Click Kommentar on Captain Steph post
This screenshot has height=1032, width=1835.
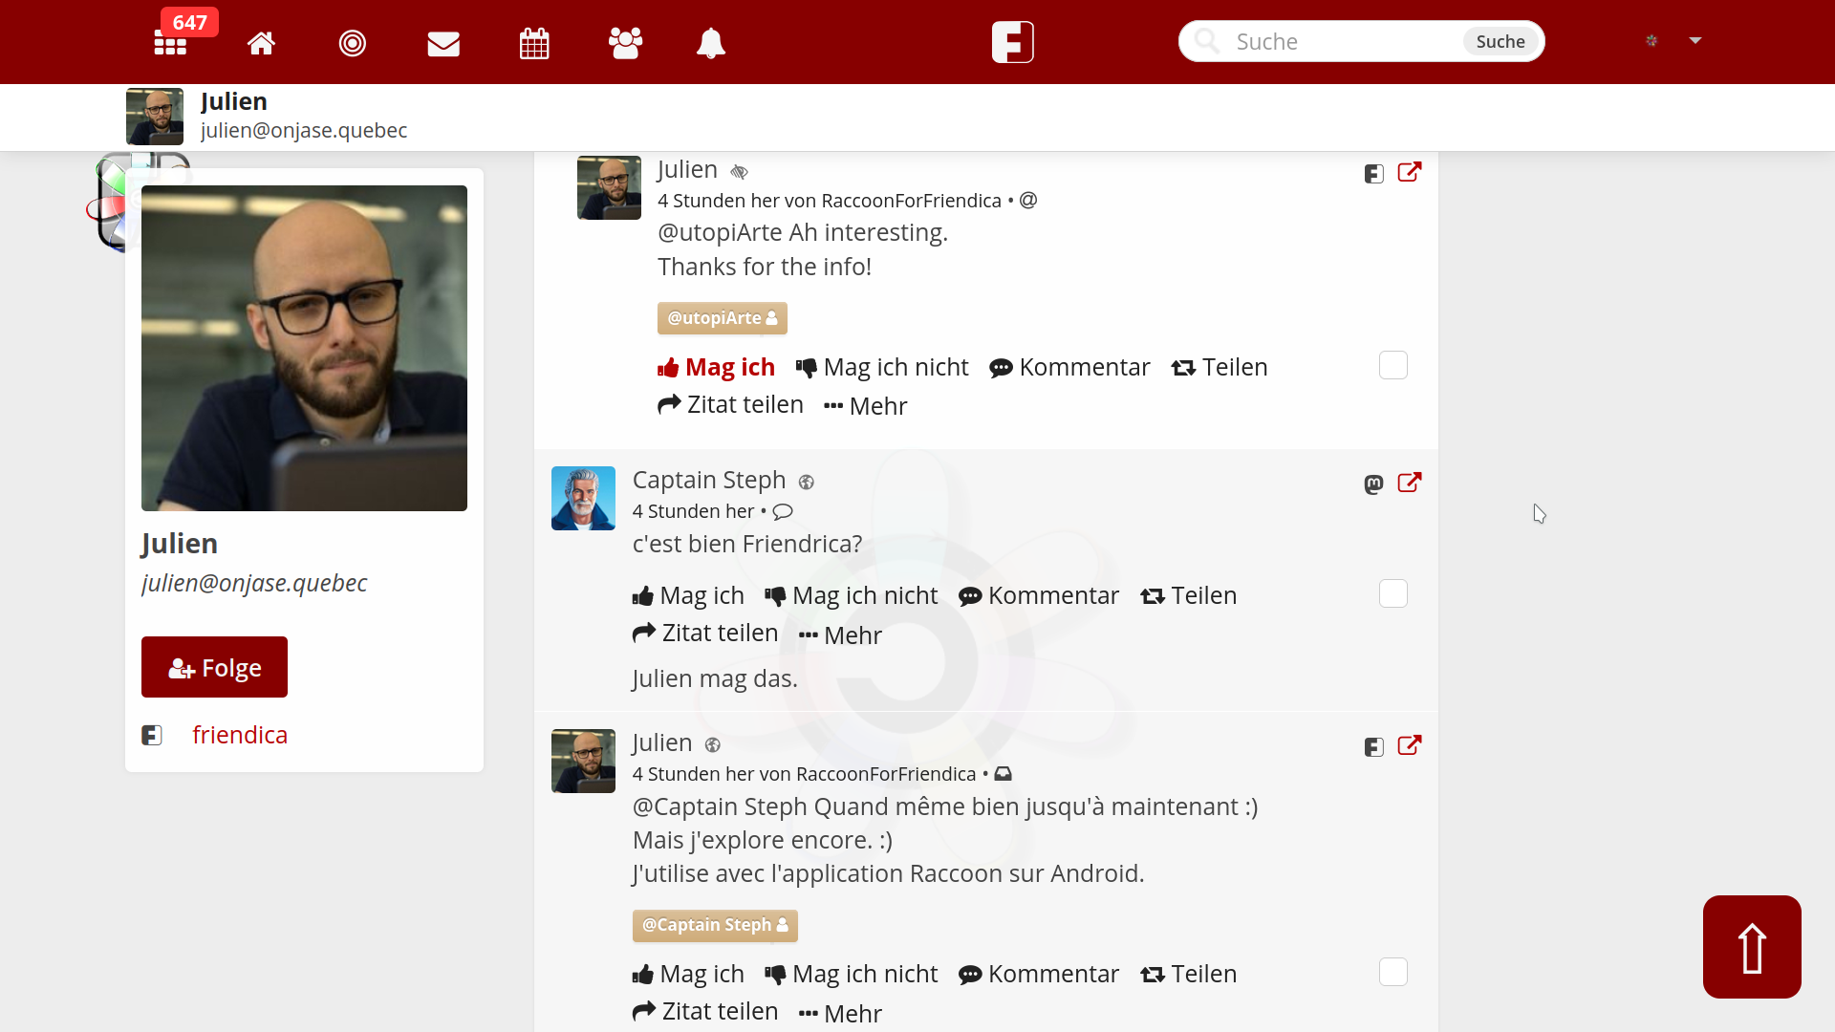[x=1039, y=595]
